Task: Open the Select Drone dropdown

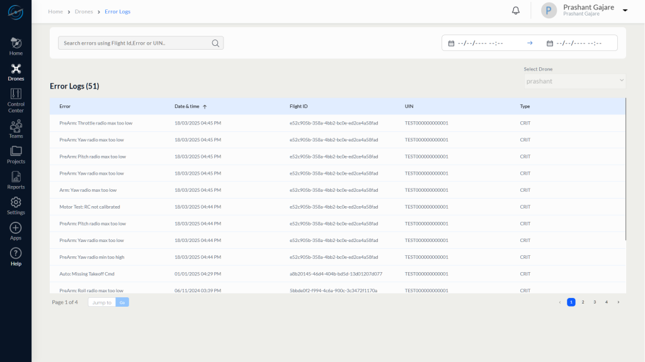Action: (573, 80)
